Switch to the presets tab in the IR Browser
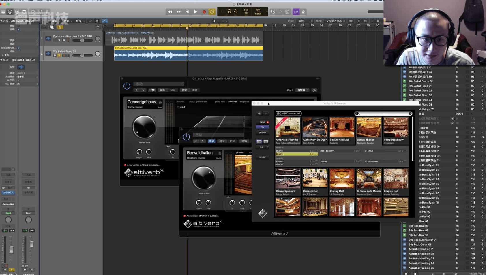487x275 pixels. 262,133
